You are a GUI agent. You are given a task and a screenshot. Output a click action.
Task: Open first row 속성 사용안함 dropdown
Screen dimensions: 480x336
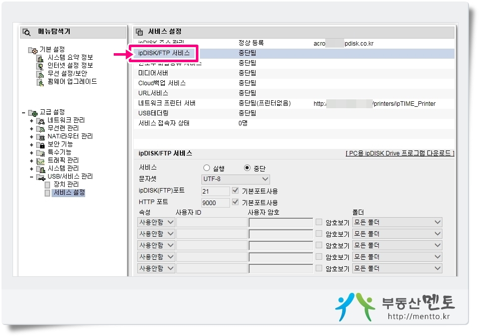point(156,222)
